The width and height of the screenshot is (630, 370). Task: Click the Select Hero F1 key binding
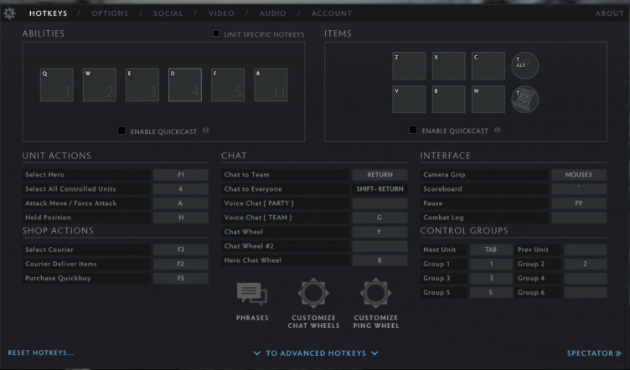tap(180, 175)
